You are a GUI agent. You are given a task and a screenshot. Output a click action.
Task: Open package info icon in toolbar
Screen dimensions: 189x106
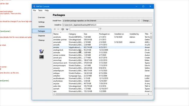[x=63, y=29]
